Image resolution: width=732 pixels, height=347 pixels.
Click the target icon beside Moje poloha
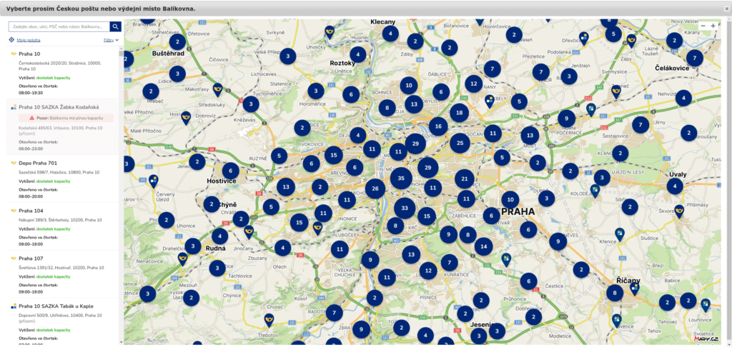coord(11,40)
